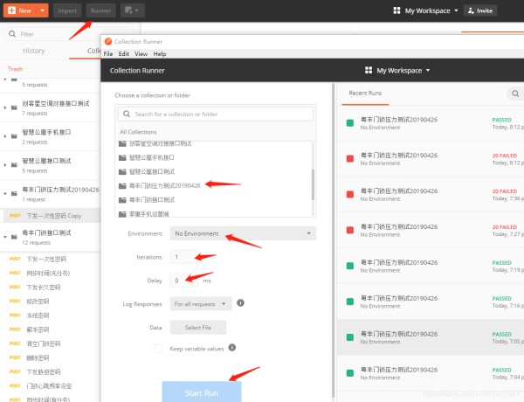Open the My Workspace dropdown in top bar
Image resolution: width=524 pixels, height=402 pixels.
coord(425,10)
